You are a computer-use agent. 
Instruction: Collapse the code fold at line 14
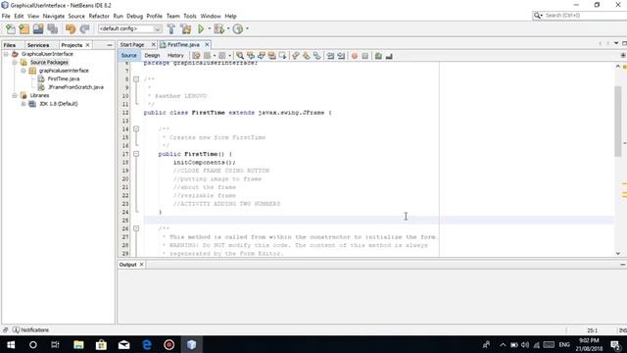point(136,128)
